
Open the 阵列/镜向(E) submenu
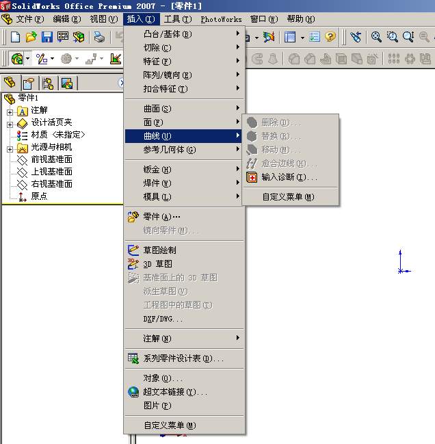184,75
